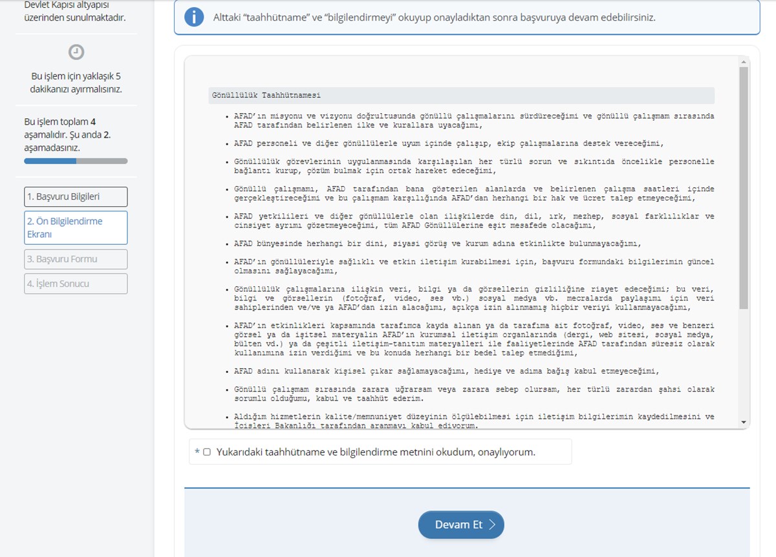Go to step 3. Başvuru Formu
This screenshot has width=776, height=557.
[x=76, y=259]
